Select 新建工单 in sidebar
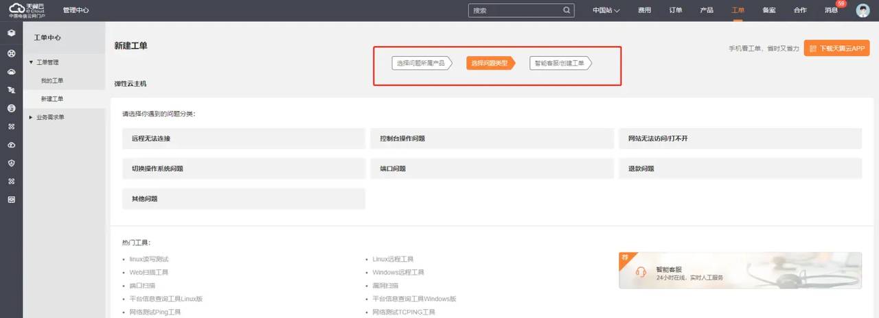 (52, 99)
